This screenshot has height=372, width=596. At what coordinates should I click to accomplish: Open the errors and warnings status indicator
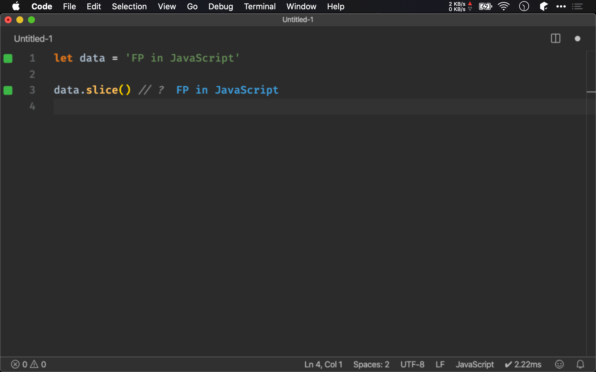pyautogui.click(x=29, y=364)
